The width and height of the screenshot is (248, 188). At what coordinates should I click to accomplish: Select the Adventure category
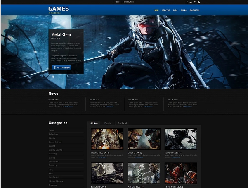coord(54,134)
